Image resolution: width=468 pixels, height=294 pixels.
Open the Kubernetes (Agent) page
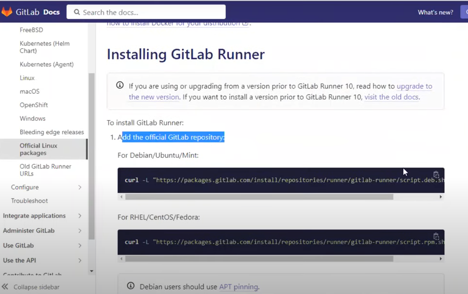(x=47, y=64)
